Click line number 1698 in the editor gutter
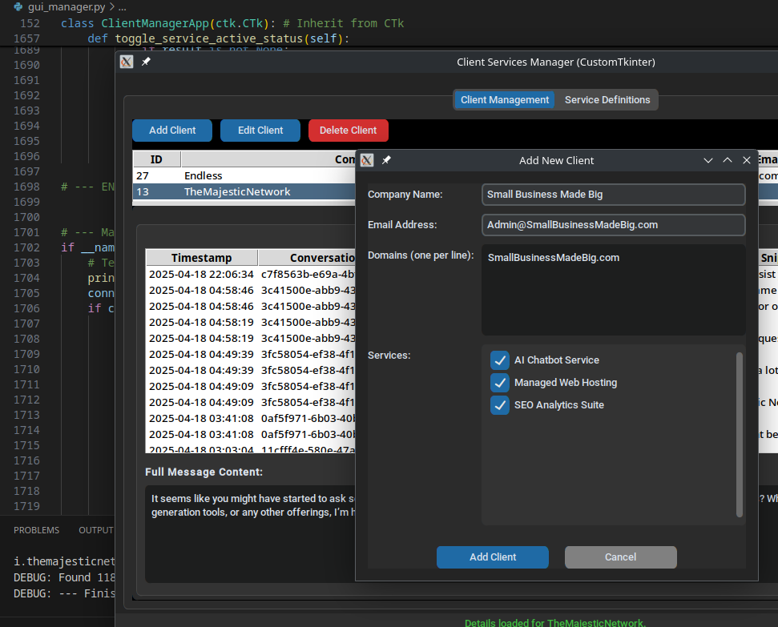The image size is (778, 627). click(x=26, y=187)
